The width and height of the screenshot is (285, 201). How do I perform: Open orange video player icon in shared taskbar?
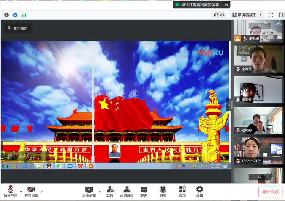tap(91, 166)
